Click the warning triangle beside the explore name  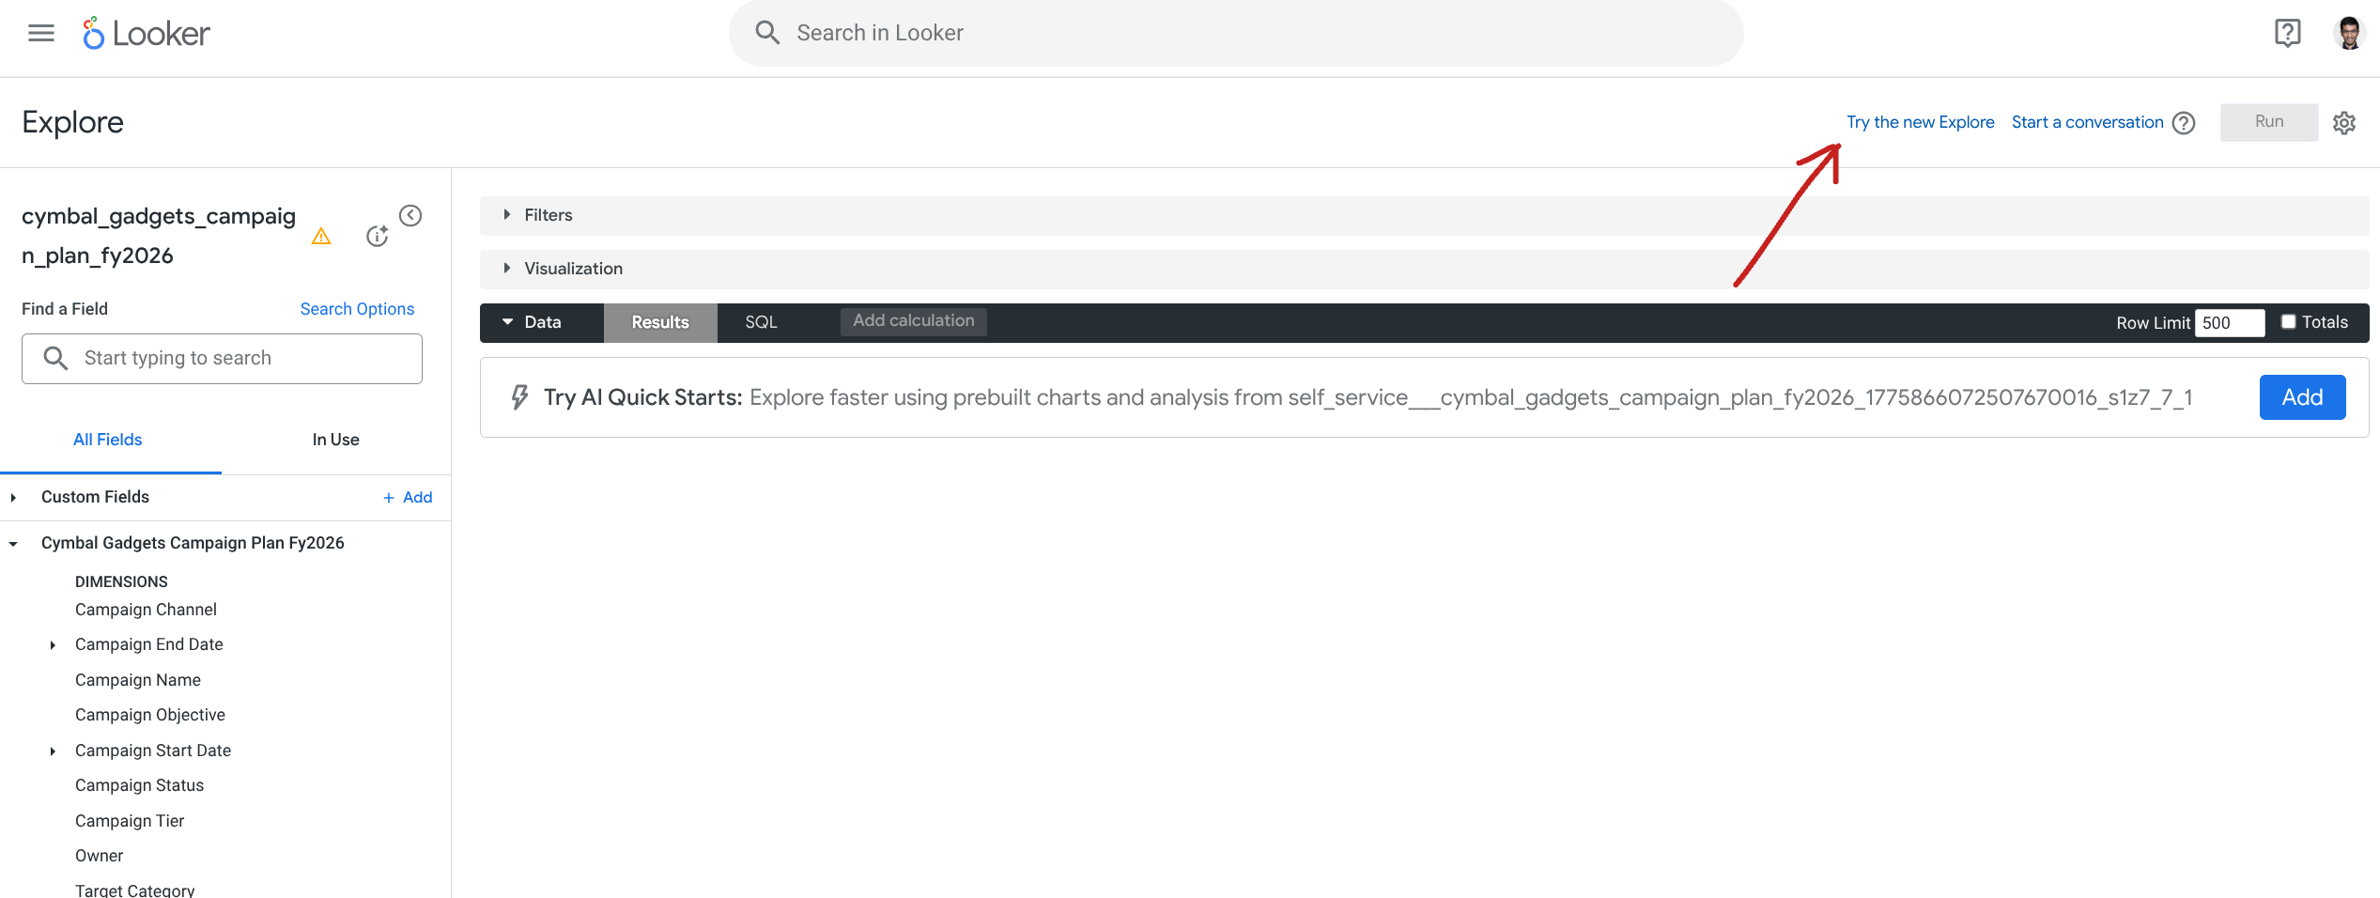320,236
